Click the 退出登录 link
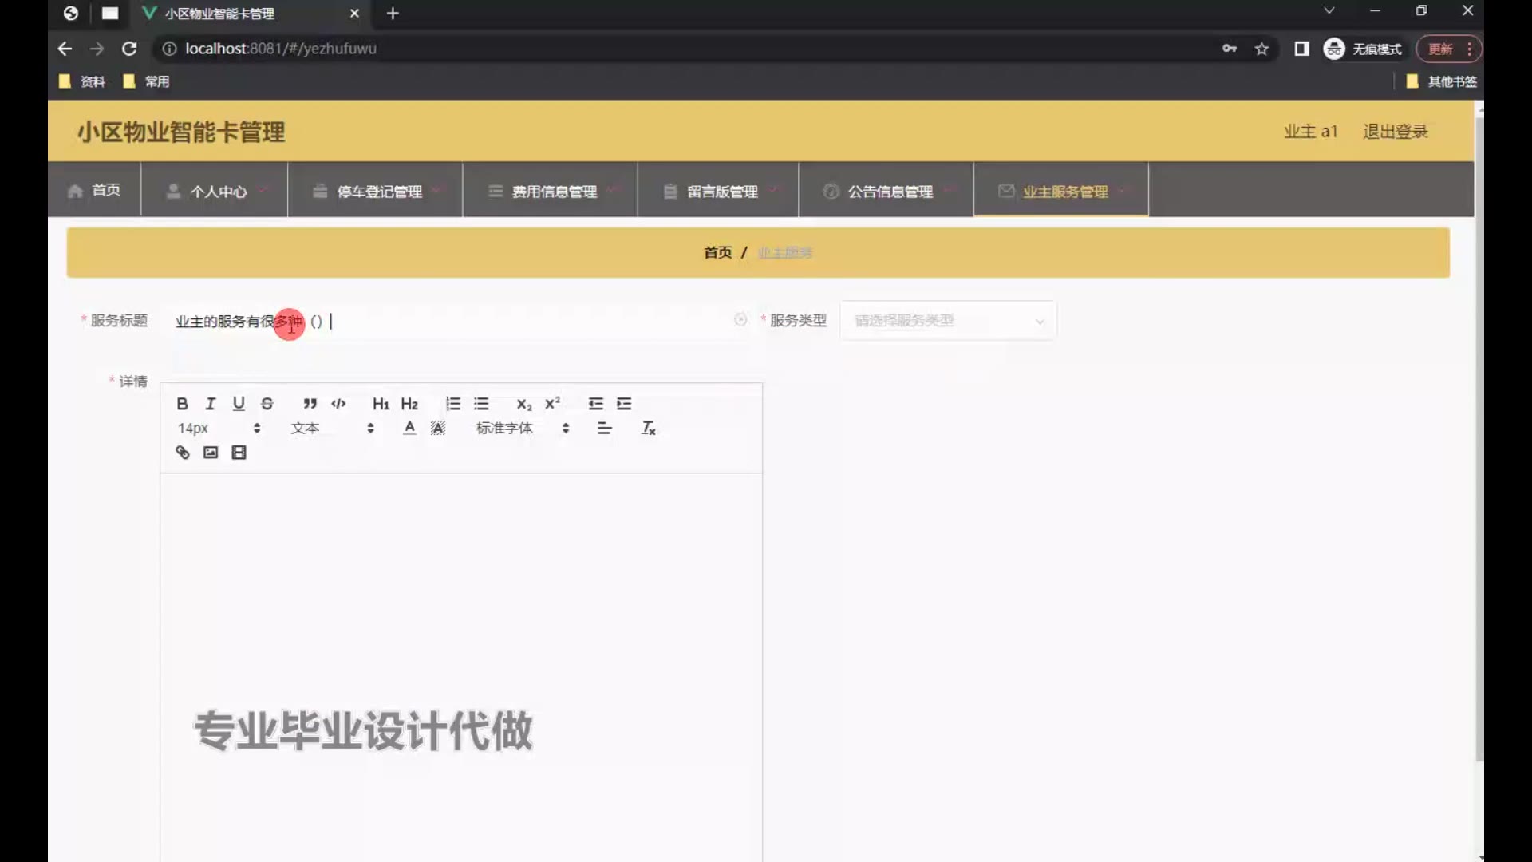The width and height of the screenshot is (1532, 862). click(1395, 132)
